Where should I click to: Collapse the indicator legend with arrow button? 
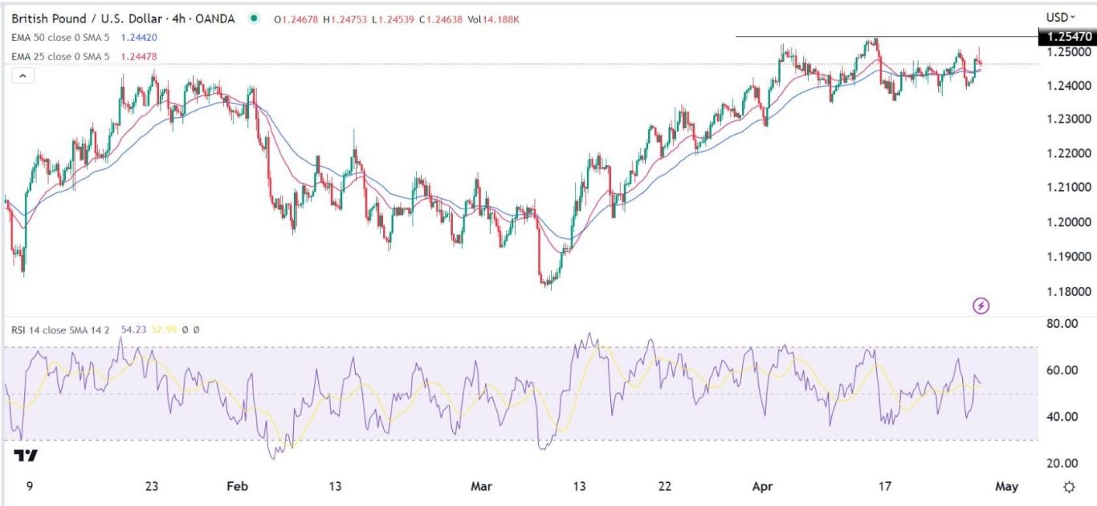[23, 75]
